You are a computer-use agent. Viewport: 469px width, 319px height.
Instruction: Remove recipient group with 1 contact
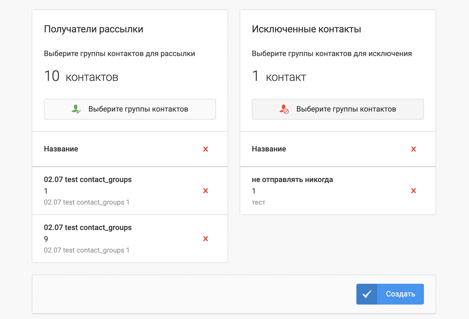(206, 191)
